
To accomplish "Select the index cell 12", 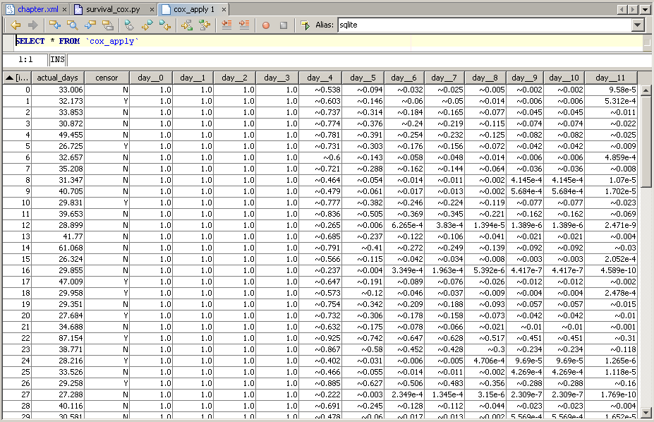I will click(x=17, y=225).
